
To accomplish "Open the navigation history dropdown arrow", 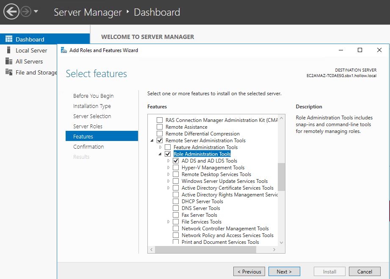I will (36, 12).
